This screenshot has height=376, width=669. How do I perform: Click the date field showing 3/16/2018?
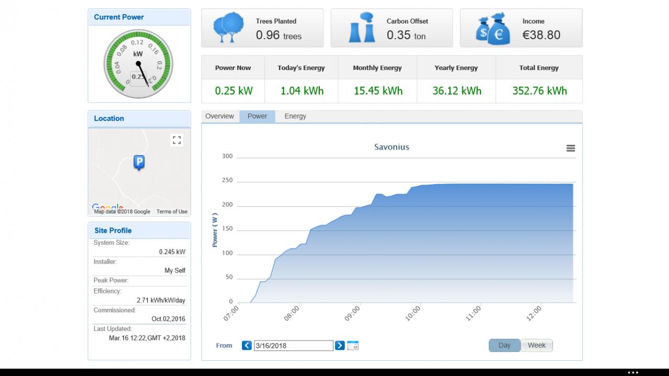coord(294,345)
